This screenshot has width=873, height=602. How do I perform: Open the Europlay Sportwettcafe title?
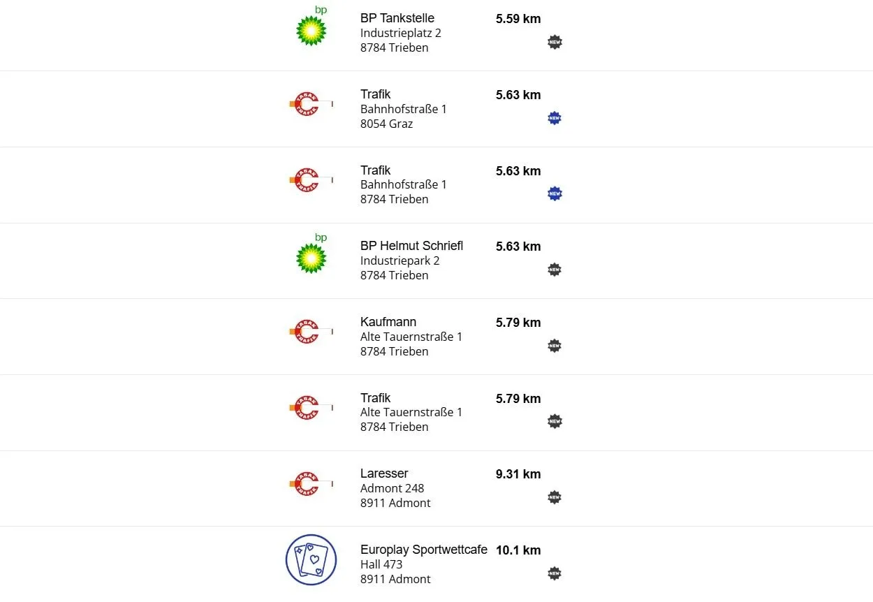coord(423,550)
